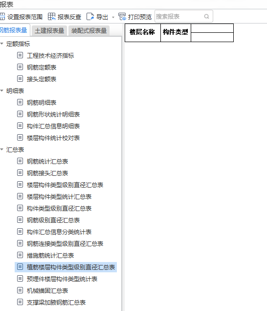Click document icon beside 钢筋形状统计明细表
This screenshot has height=311, width=267.
pyautogui.click(x=20, y=114)
